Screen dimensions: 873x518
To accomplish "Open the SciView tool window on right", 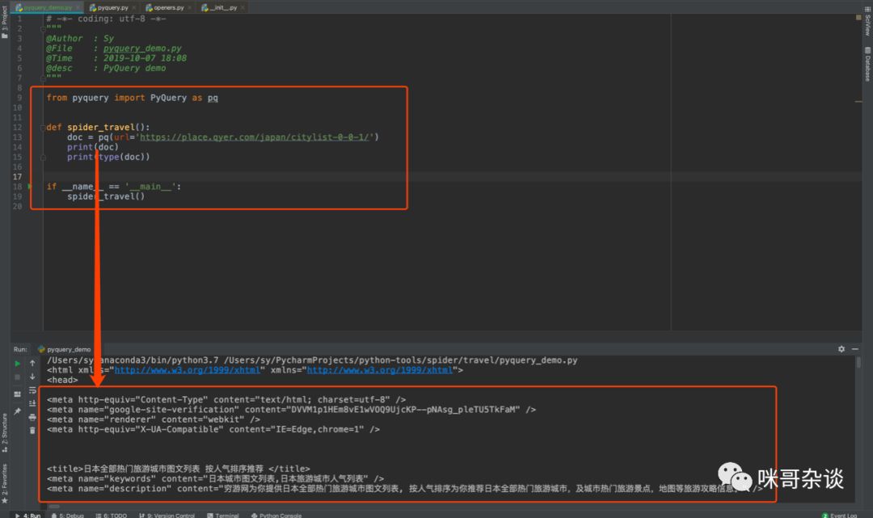I will coord(867,21).
